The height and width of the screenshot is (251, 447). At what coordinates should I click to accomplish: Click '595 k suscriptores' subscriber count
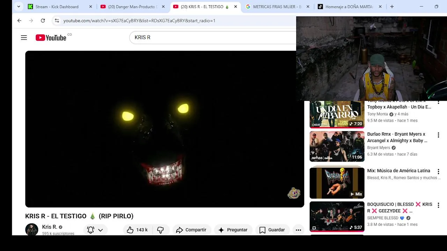tap(58, 233)
